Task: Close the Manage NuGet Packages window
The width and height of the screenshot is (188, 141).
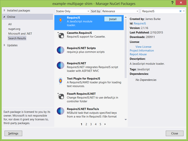Action: coord(181,2)
